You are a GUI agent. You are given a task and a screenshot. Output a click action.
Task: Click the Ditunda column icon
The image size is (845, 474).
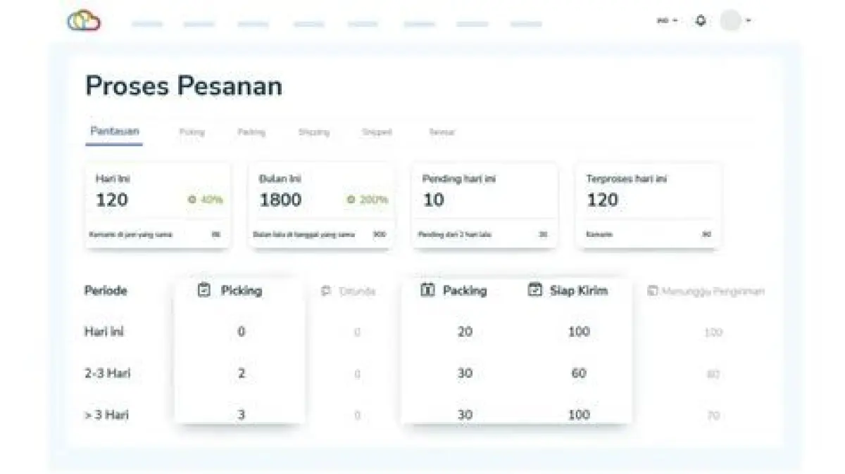[x=325, y=290]
